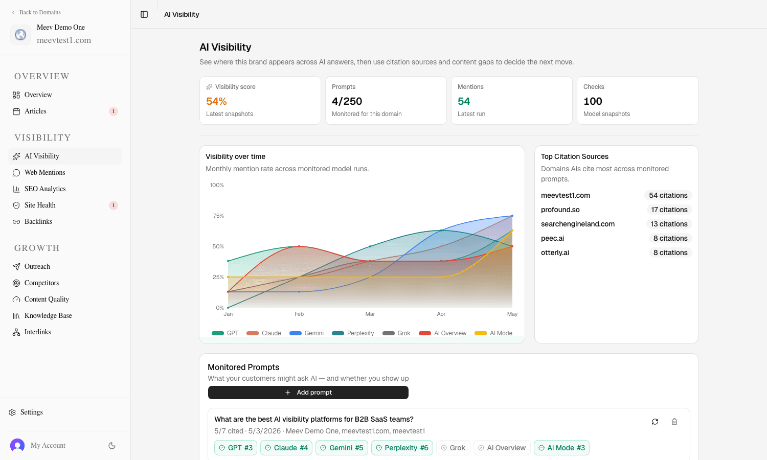The image size is (767, 460).
Task: Click the Visibility score 54% card
Action: [260, 100]
